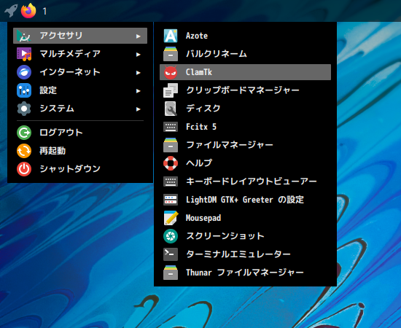The width and height of the screenshot is (401, 328).
Task: Click the システム gear icon
Action: (24, 109)
